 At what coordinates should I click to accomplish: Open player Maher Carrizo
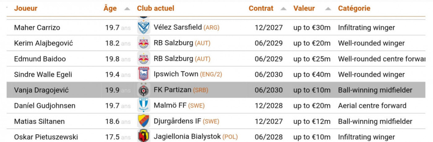pos(37,28)
